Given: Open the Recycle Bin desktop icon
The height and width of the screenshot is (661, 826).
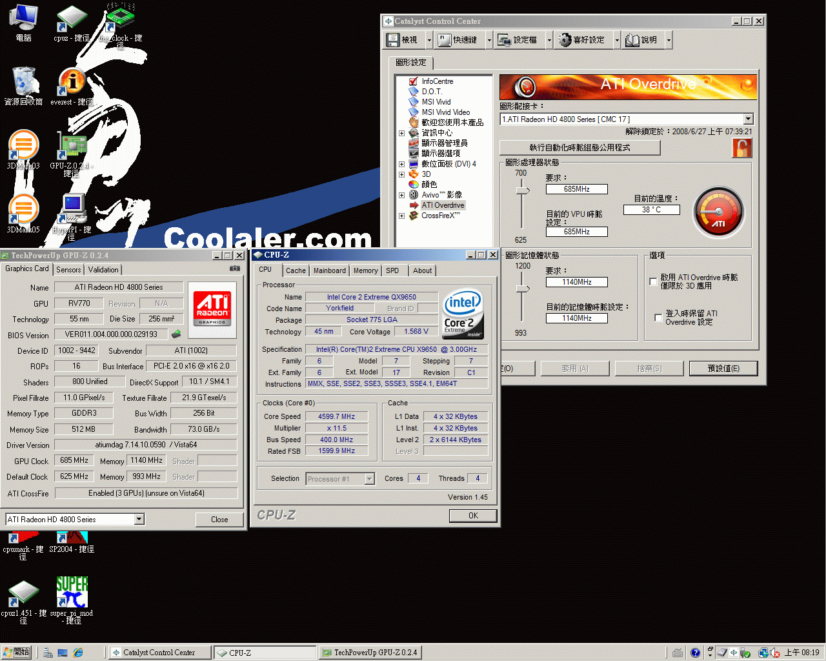Looking at the screenshot, I should tap(24, 86).
